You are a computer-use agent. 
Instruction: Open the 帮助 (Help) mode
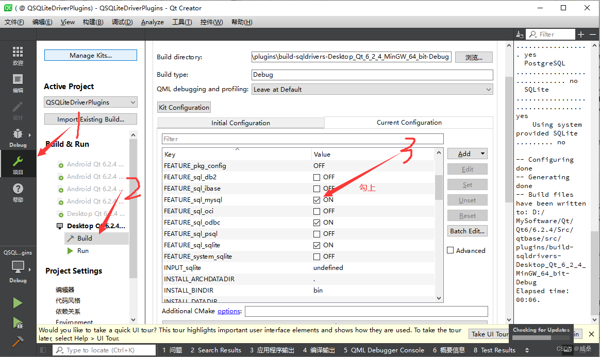pyautogui.click(x=18, y=188)
